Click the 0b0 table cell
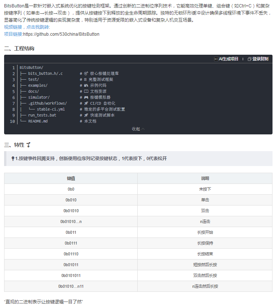 71,189
